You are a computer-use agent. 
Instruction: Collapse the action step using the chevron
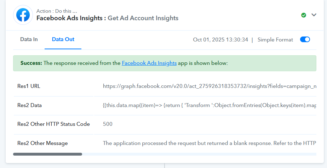(x=314, y=15)
